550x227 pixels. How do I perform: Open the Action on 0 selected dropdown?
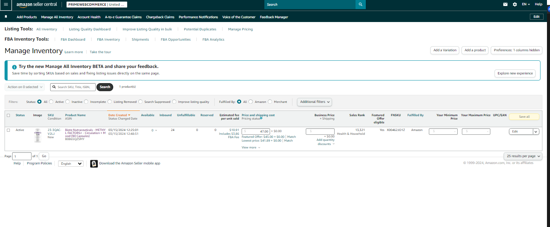pyautogui.click(x=25, y=87)
